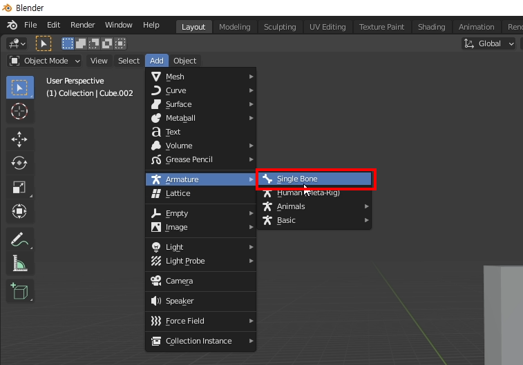Set selection mode to new selection
523x365 pixels.
click(68, 43)
